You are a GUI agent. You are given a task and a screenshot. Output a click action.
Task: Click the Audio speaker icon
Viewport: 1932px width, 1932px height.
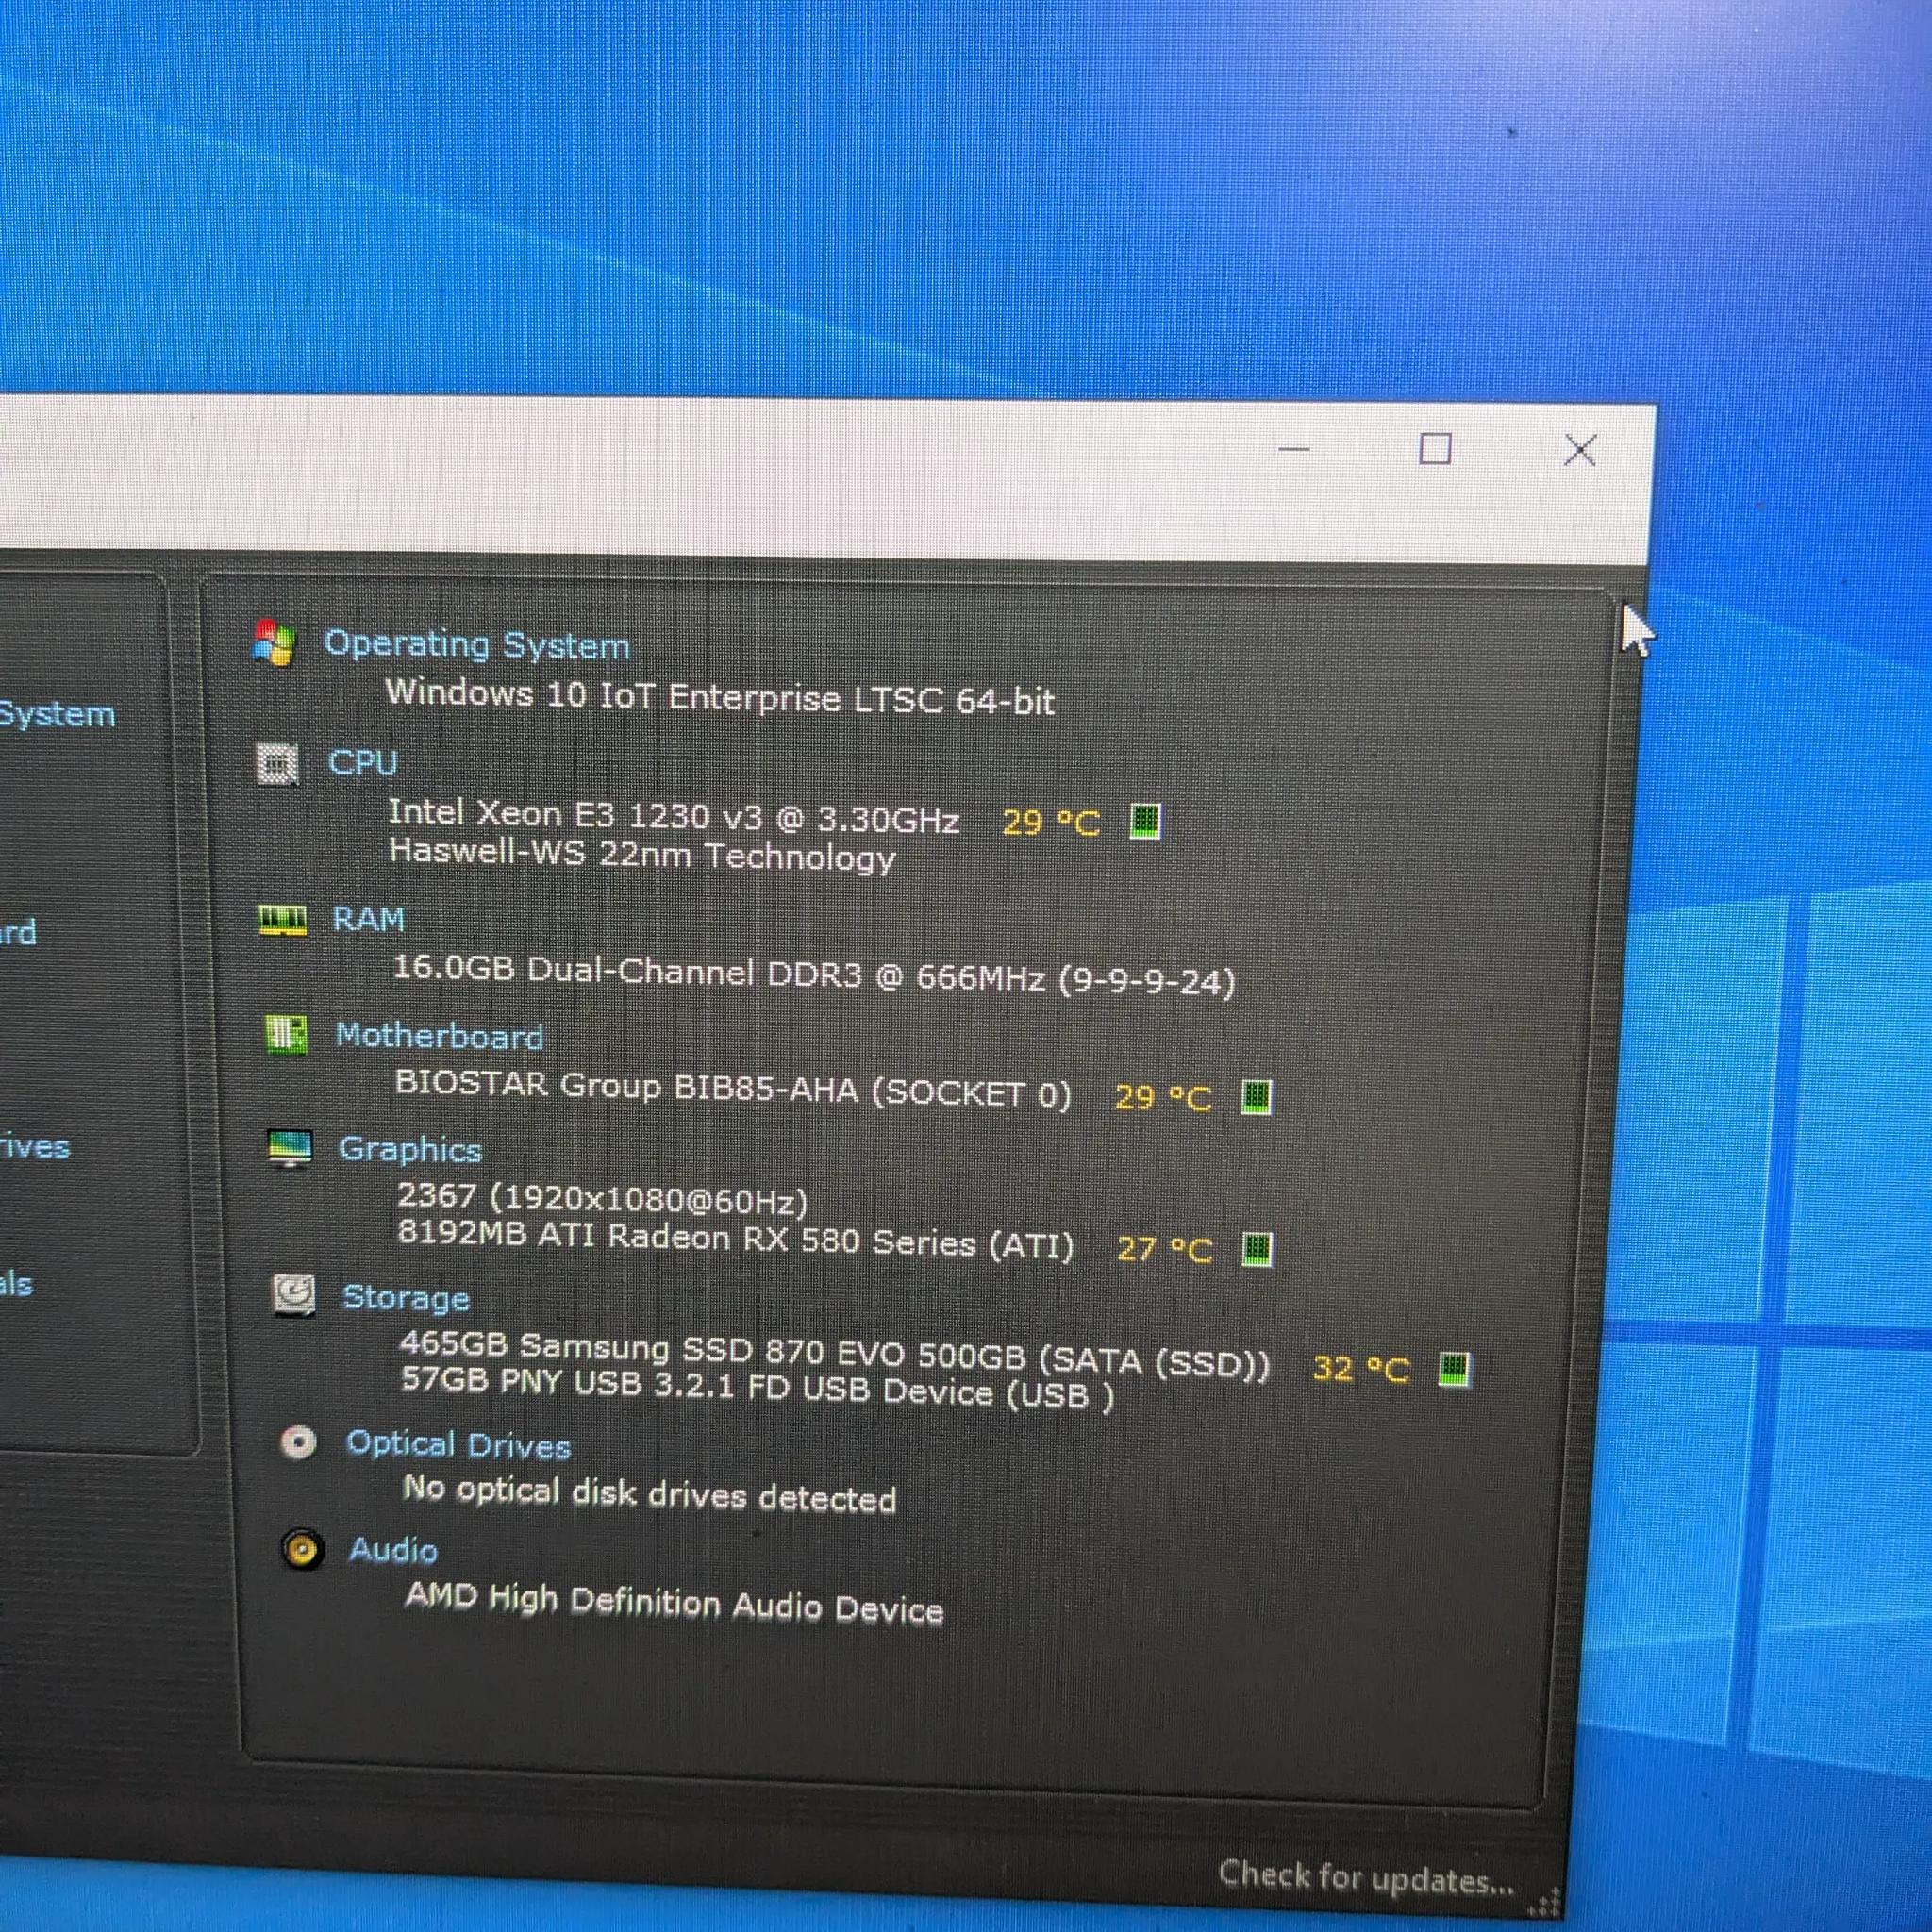[x=302, y=1550]
